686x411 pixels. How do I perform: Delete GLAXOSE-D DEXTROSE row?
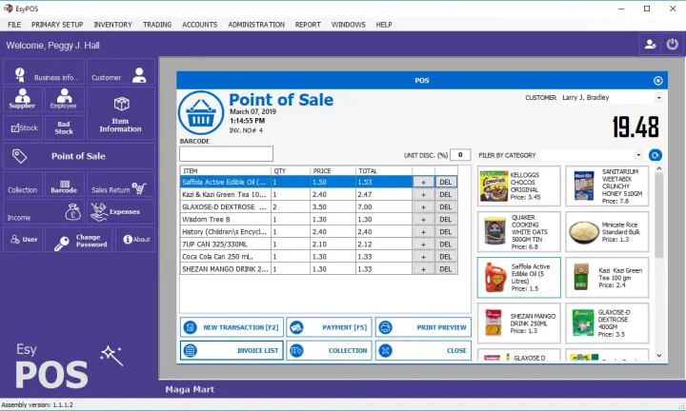coord(446,207)
